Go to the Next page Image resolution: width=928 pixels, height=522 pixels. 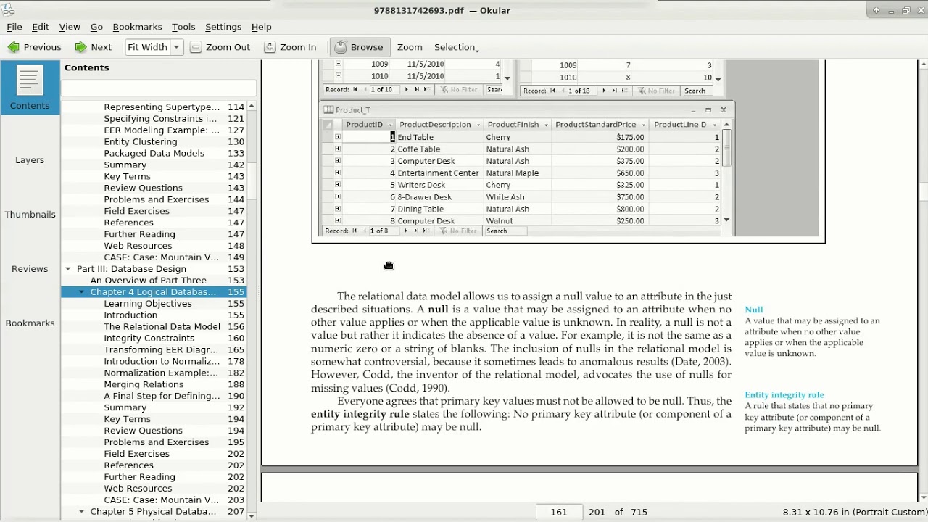[93, 47]
